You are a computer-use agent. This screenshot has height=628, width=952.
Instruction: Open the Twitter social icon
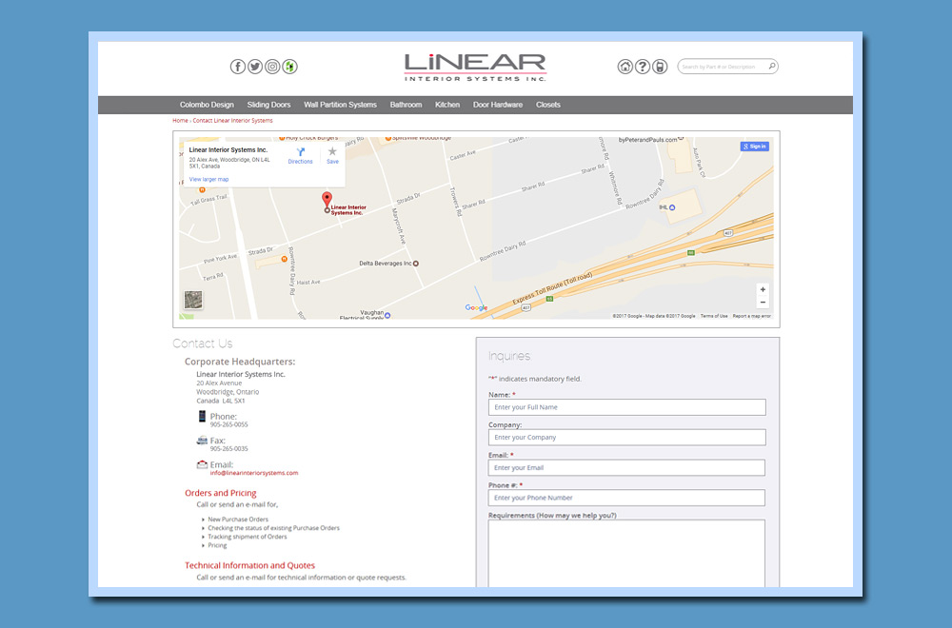(x=255, y=67)
